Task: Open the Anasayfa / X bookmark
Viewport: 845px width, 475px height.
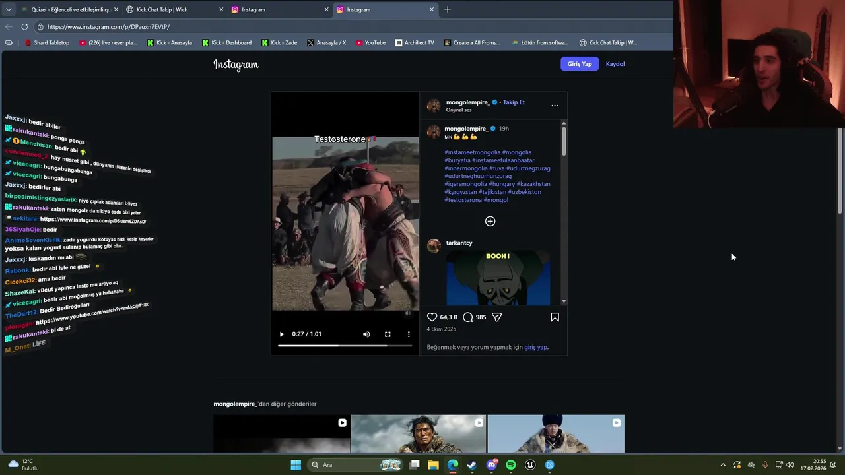Action: click(326, 42)
